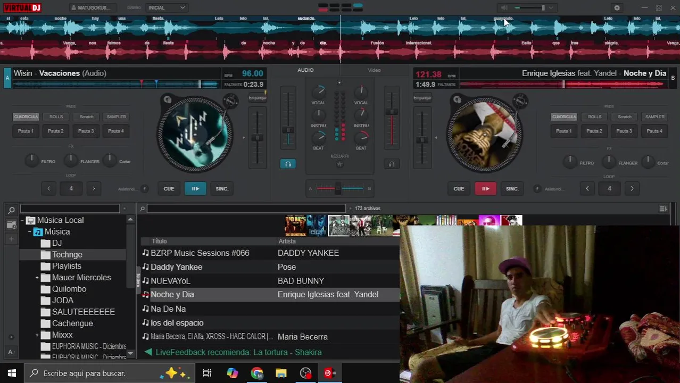
Task: Select Scratch pads tab on deck A
Action: (86, 117)
